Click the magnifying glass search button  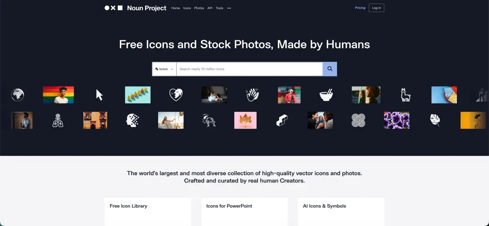330,69
